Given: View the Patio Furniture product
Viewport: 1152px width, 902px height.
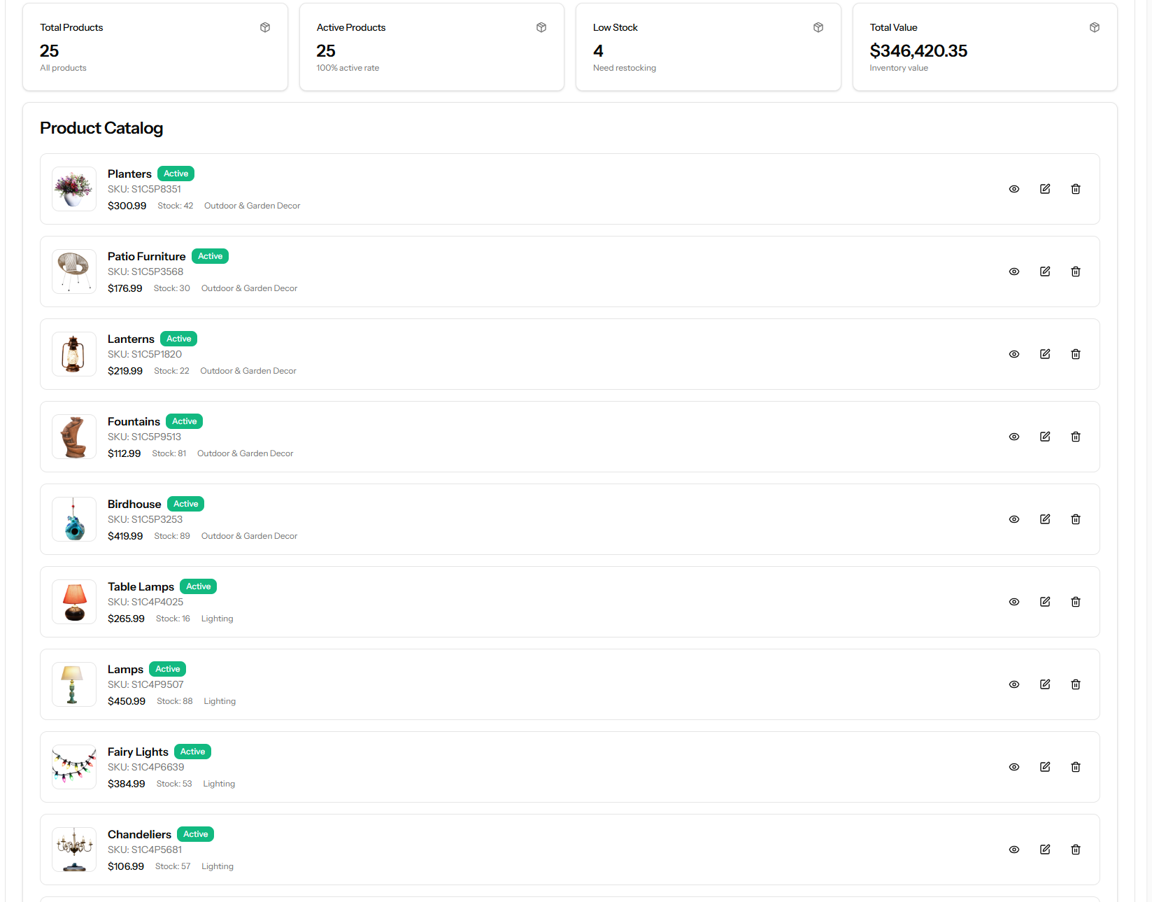Looking at the screenshot, I should (1014, 272).
